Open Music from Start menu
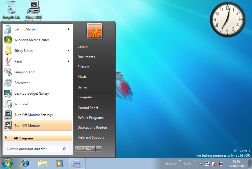Image resolution: width=252 pixels, height=169 pixels. coord(82,77)
